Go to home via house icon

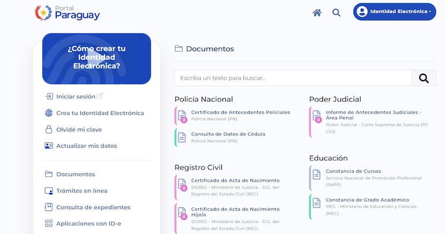click(317, 13)
